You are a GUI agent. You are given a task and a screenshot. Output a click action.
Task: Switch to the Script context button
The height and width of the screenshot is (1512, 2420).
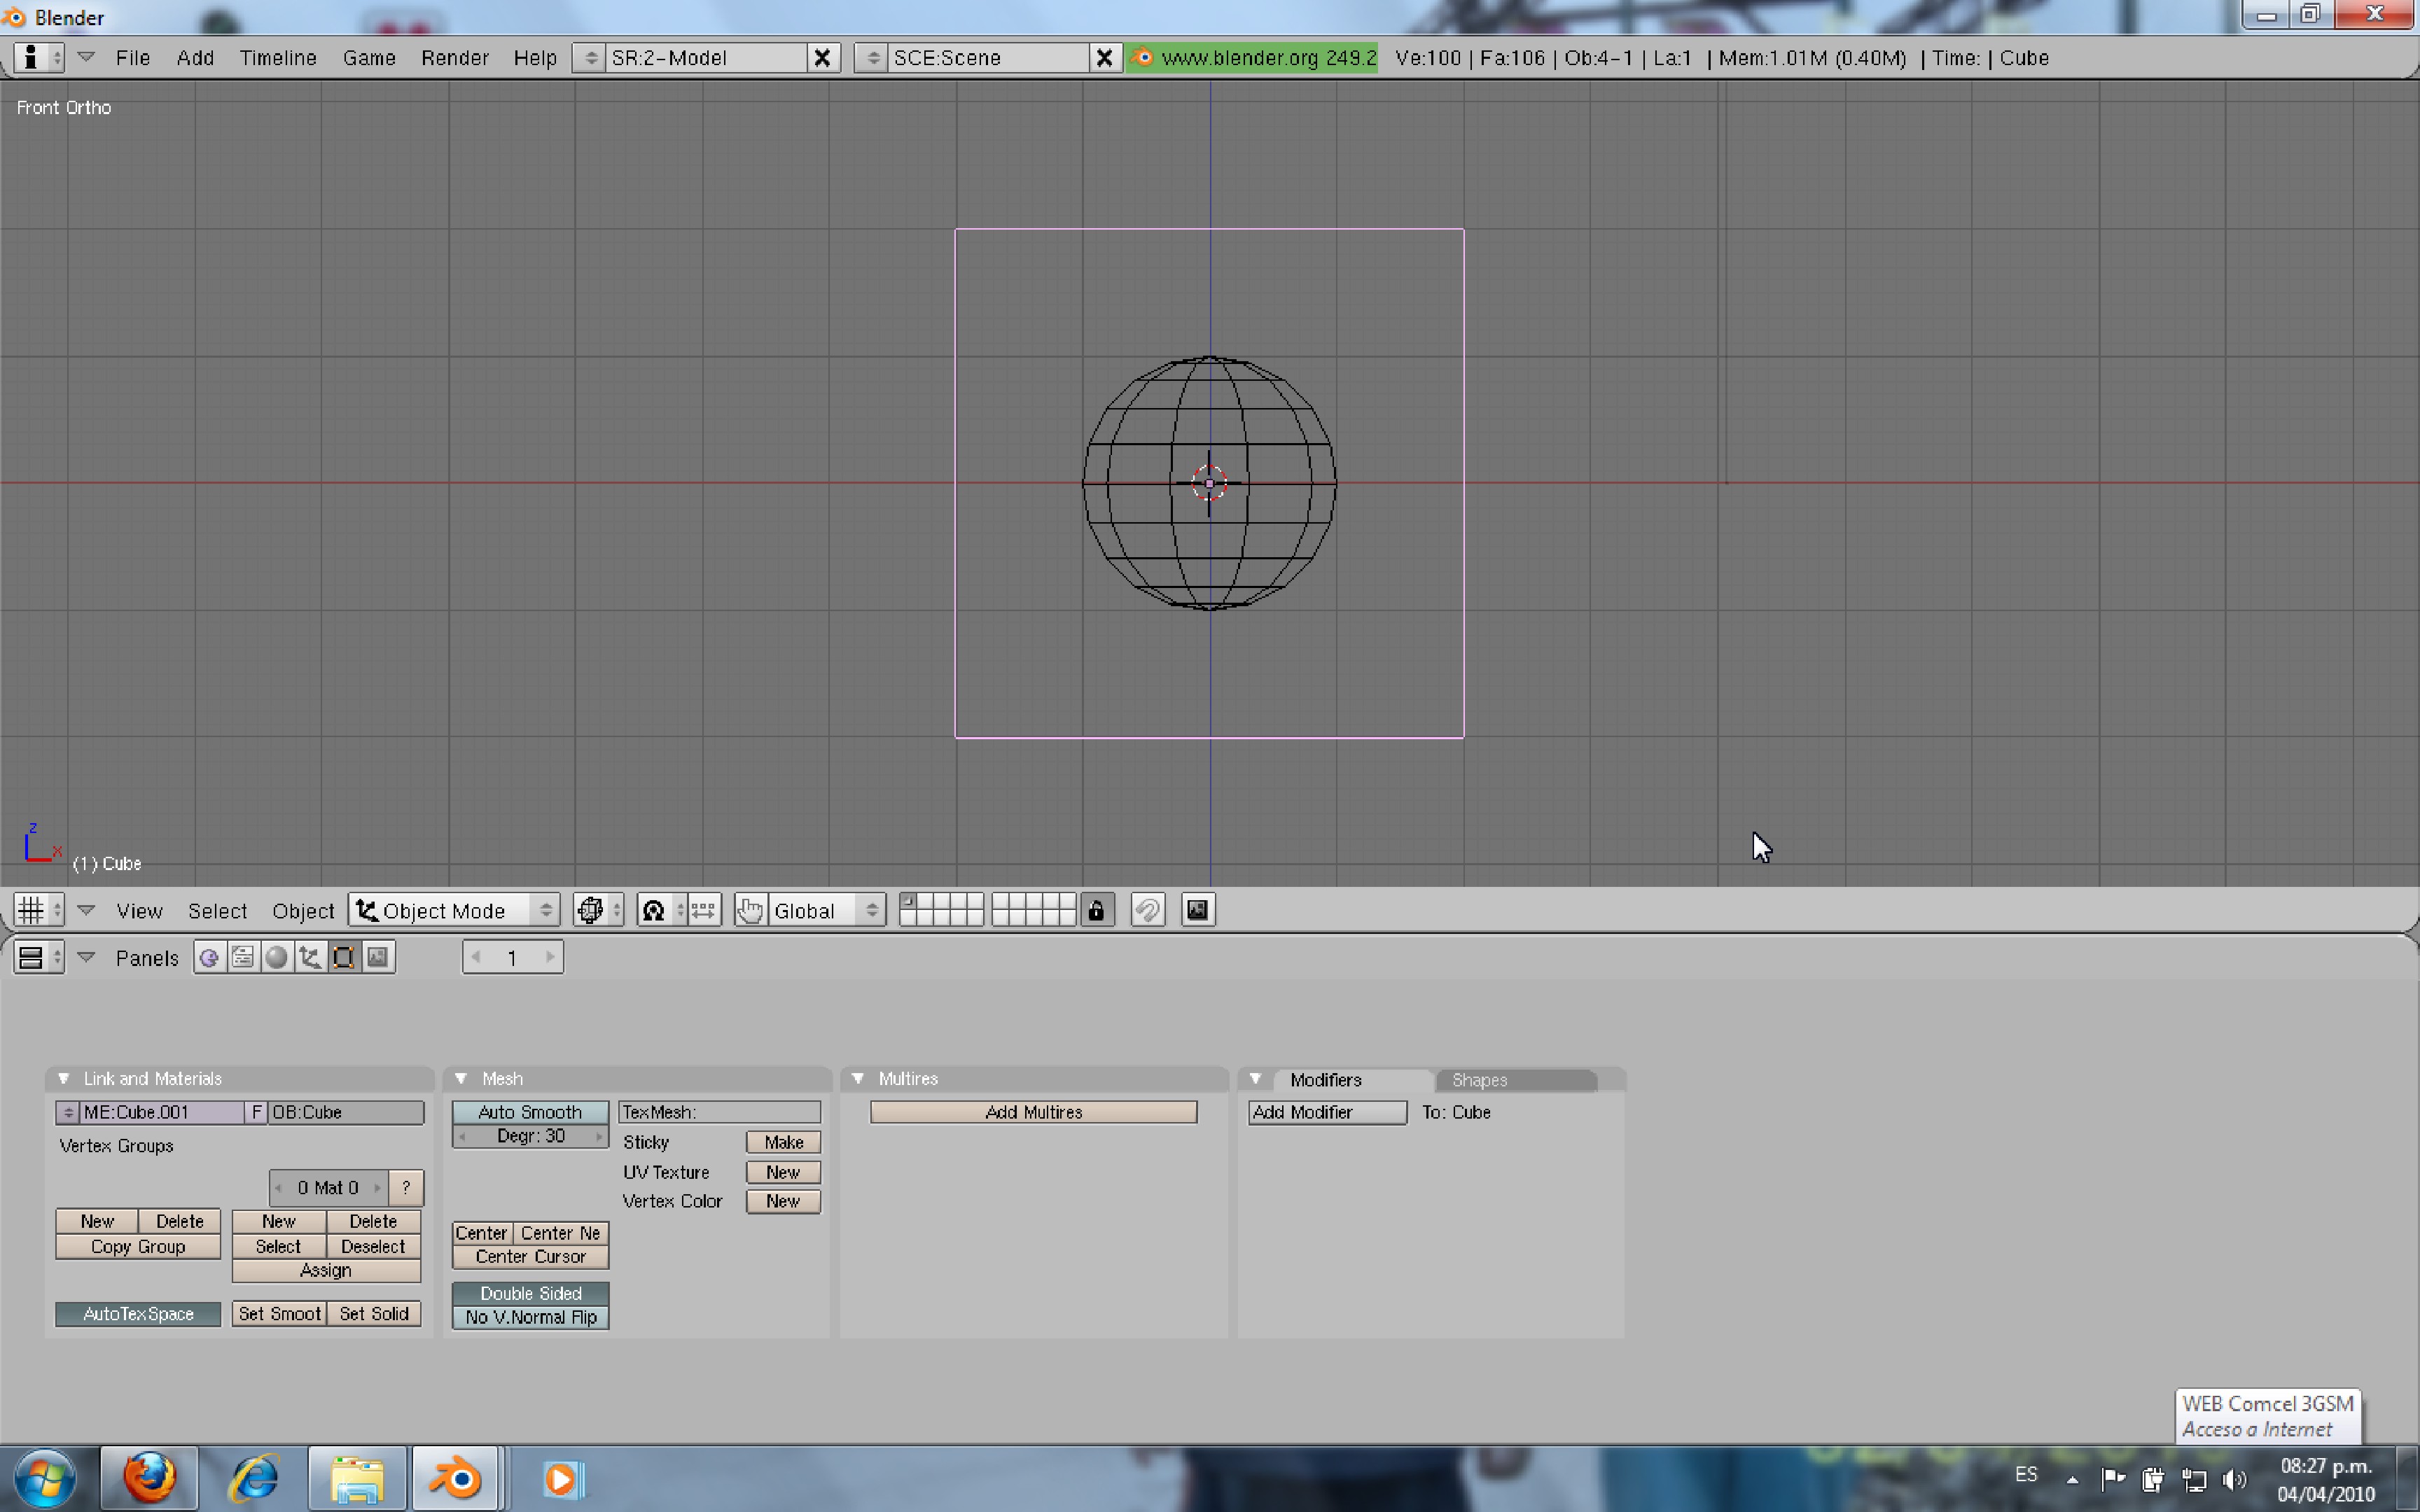coord(243,957)
